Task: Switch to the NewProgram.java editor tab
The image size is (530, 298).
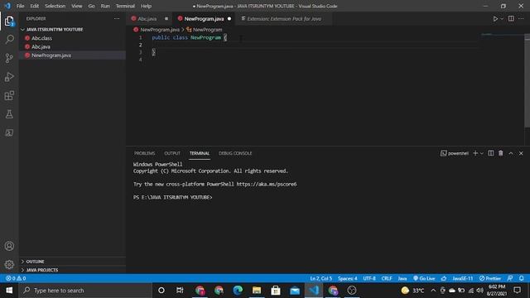Action: (204, 19)
